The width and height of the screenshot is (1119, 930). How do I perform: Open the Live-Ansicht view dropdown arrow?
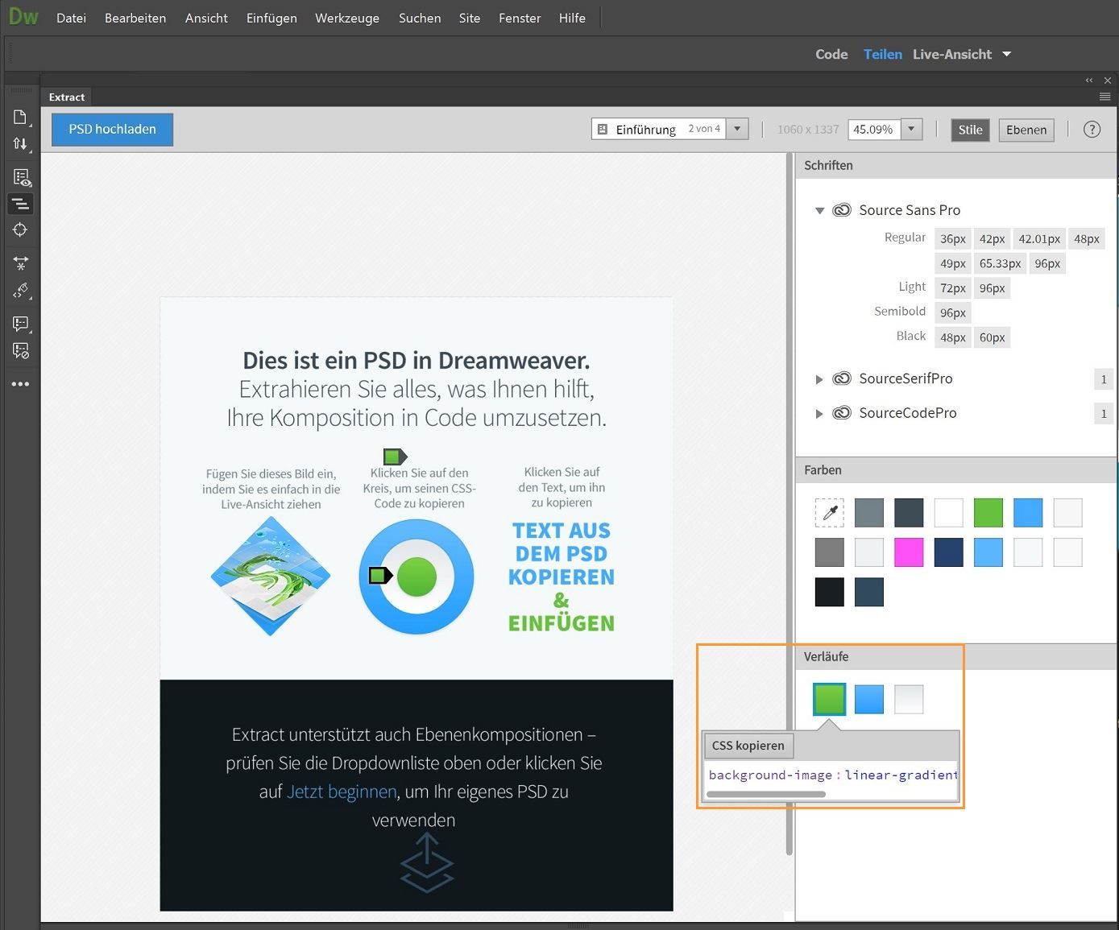point(1006,54)
